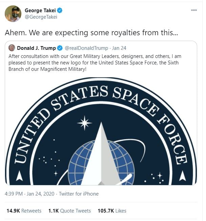Viewport: 206px width, 221px height.
Task: Click George Takei's blue verified badge
Action: (x=60, y=11)
